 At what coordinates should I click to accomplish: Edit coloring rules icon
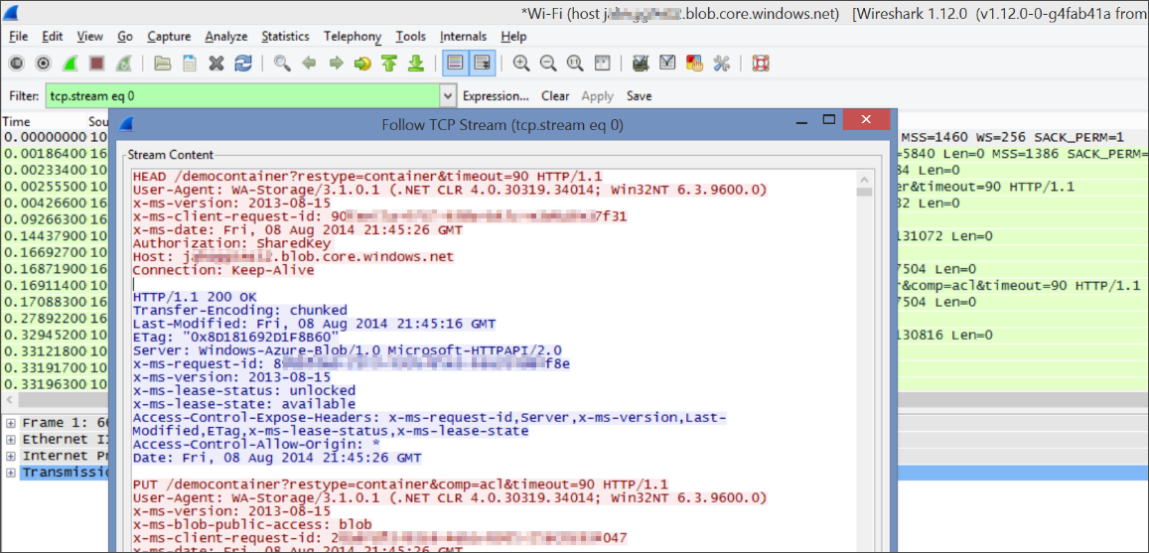(x=695, y=64)
